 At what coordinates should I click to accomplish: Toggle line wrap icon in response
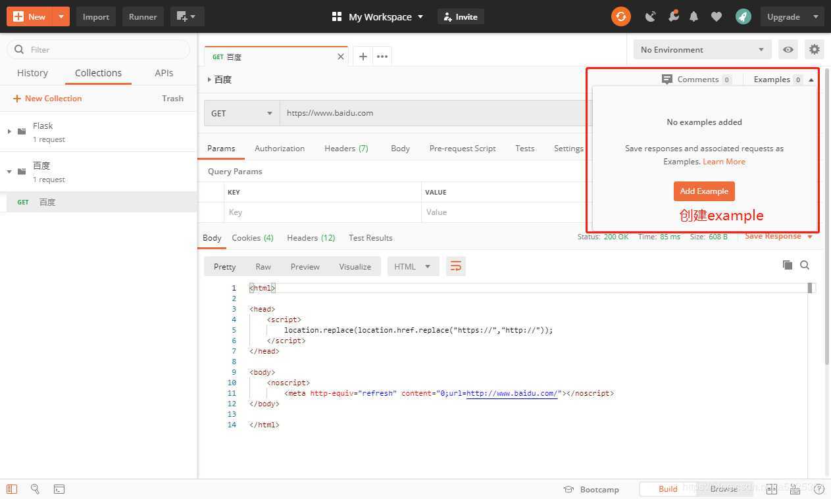tap(455, 266)
